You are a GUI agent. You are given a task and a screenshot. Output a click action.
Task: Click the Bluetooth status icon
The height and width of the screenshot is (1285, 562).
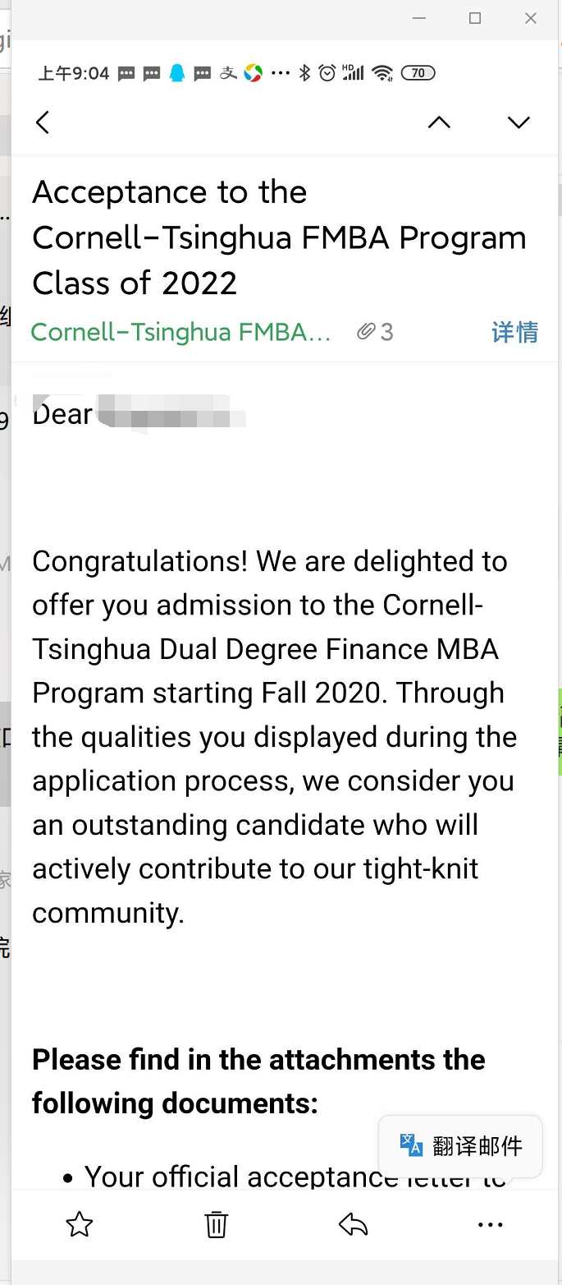point(304,73)
